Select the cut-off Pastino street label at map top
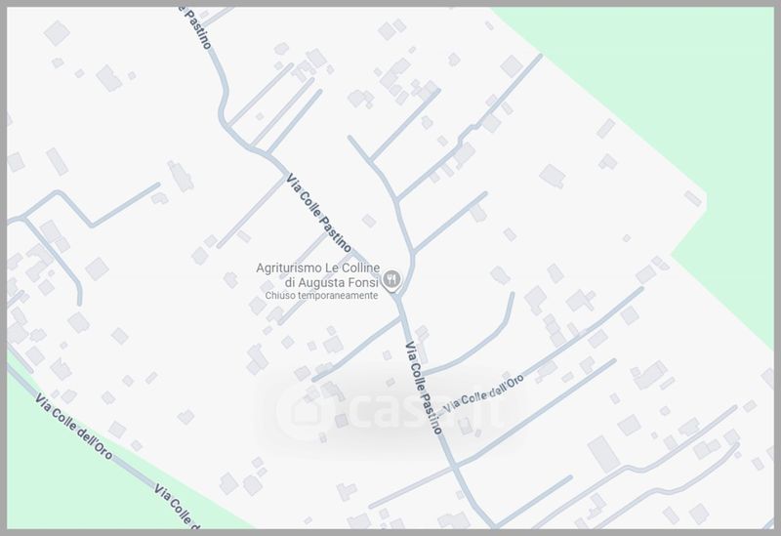Image resolution: width=781 pixels, height=536 pixels. (x=197, y=27)
